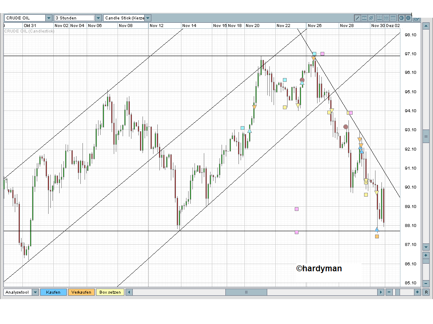Choose line style with solid middle line
The width and height of the screenshot is (433, 324).
click(x=386, y=18)
